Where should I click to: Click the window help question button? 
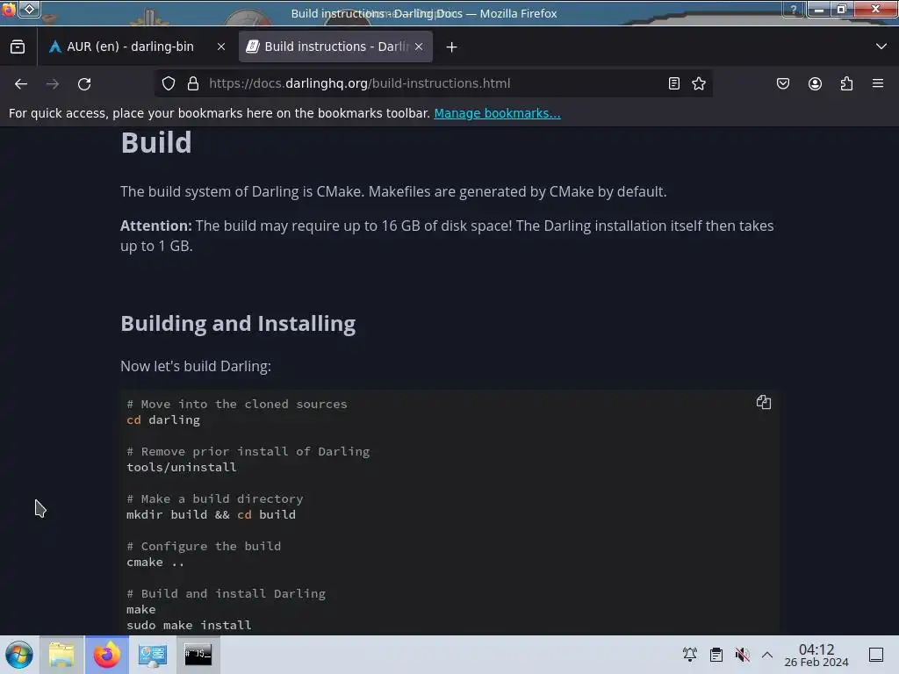click(x=794, y=9)
